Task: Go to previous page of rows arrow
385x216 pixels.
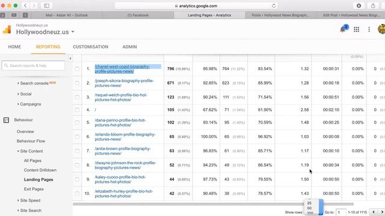Action: click(374, 212)
